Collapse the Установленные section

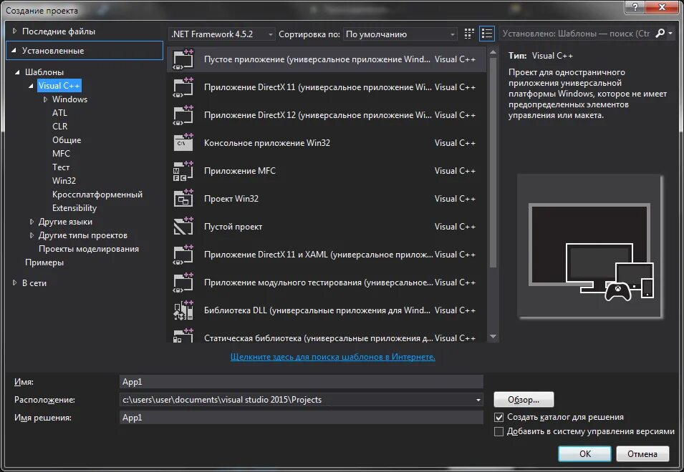(x=14, y=51)
